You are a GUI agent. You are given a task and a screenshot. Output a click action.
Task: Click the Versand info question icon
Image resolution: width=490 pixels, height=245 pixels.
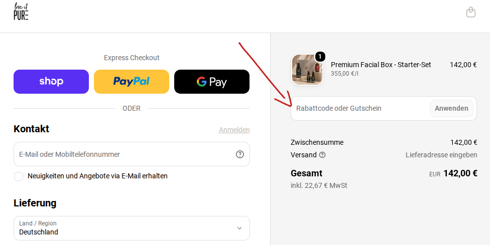322,155
